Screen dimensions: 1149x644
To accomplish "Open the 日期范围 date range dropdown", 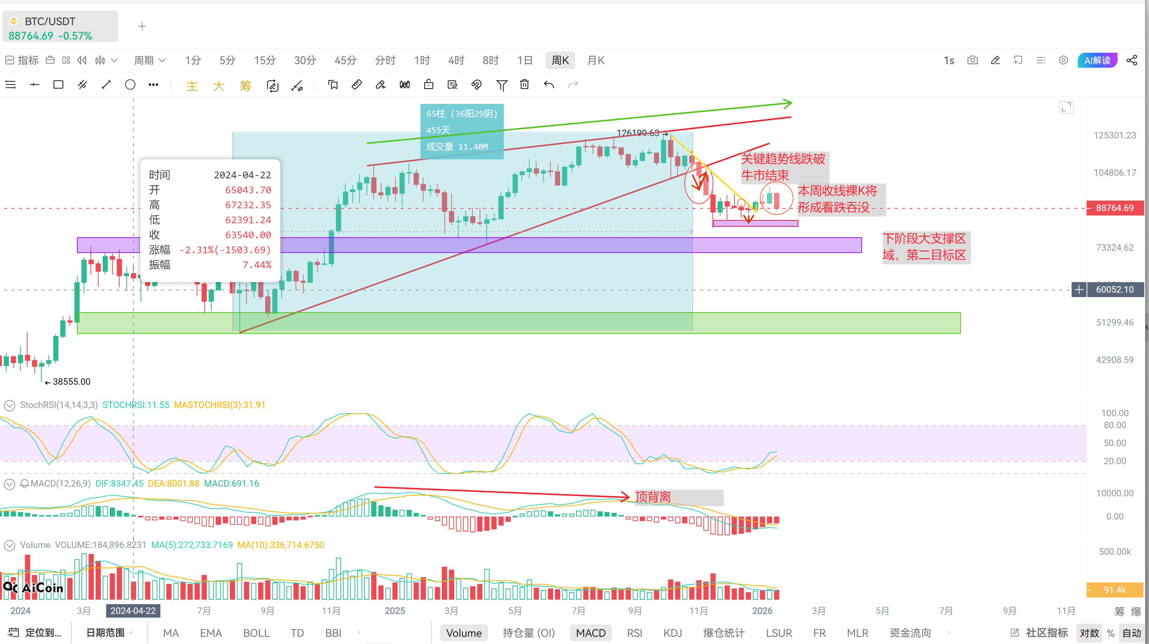I will click(x=109, y=633).
